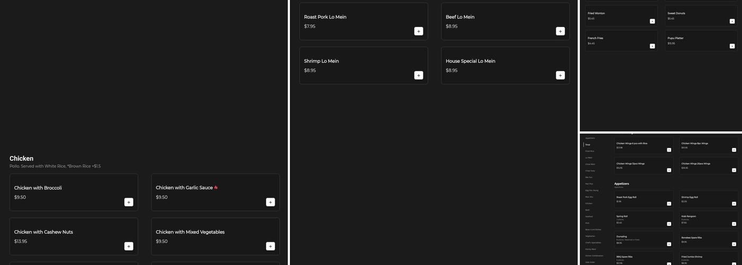Add Chicken Wings 12pcs Wings with plus
The height and width of the screenshot is (265, 742).
669,170
